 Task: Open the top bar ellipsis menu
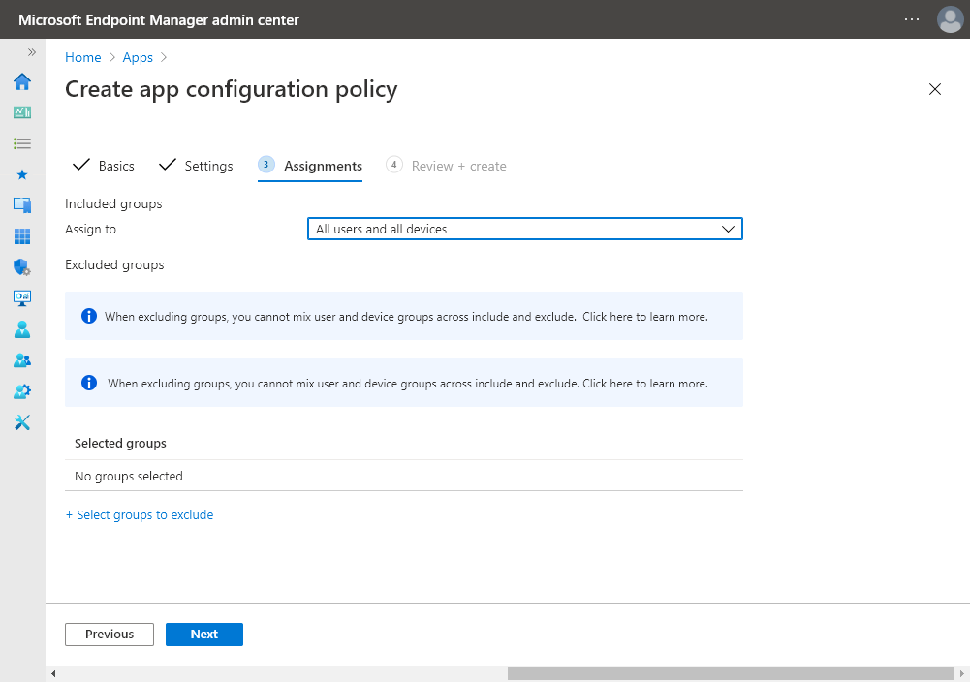(x=912, y=19)
